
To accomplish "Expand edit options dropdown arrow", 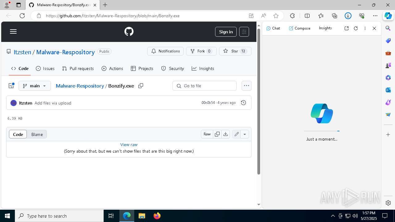I will pos(245,134).
